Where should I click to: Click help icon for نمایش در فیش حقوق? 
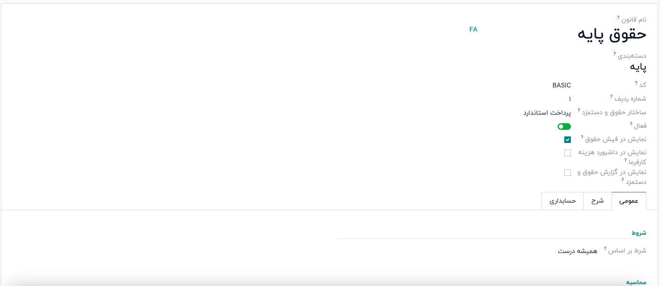pyautogui.click(x=582, y=137)
